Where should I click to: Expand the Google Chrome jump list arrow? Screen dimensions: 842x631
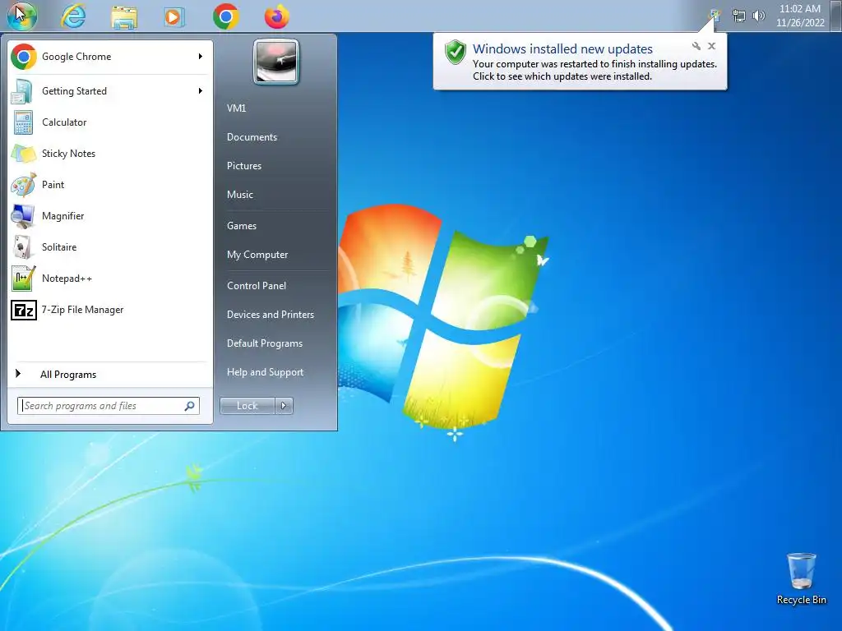[x=201, y=57]
